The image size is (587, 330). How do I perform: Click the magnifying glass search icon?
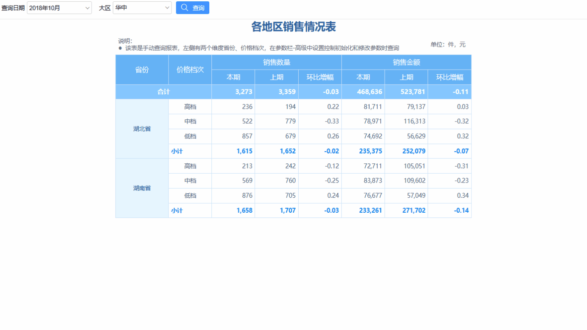(184, 7)
